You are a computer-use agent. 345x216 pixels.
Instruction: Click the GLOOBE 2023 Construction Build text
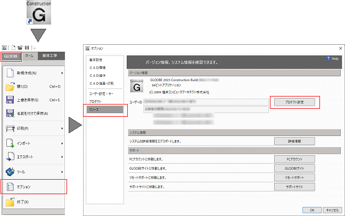[174, 80]
